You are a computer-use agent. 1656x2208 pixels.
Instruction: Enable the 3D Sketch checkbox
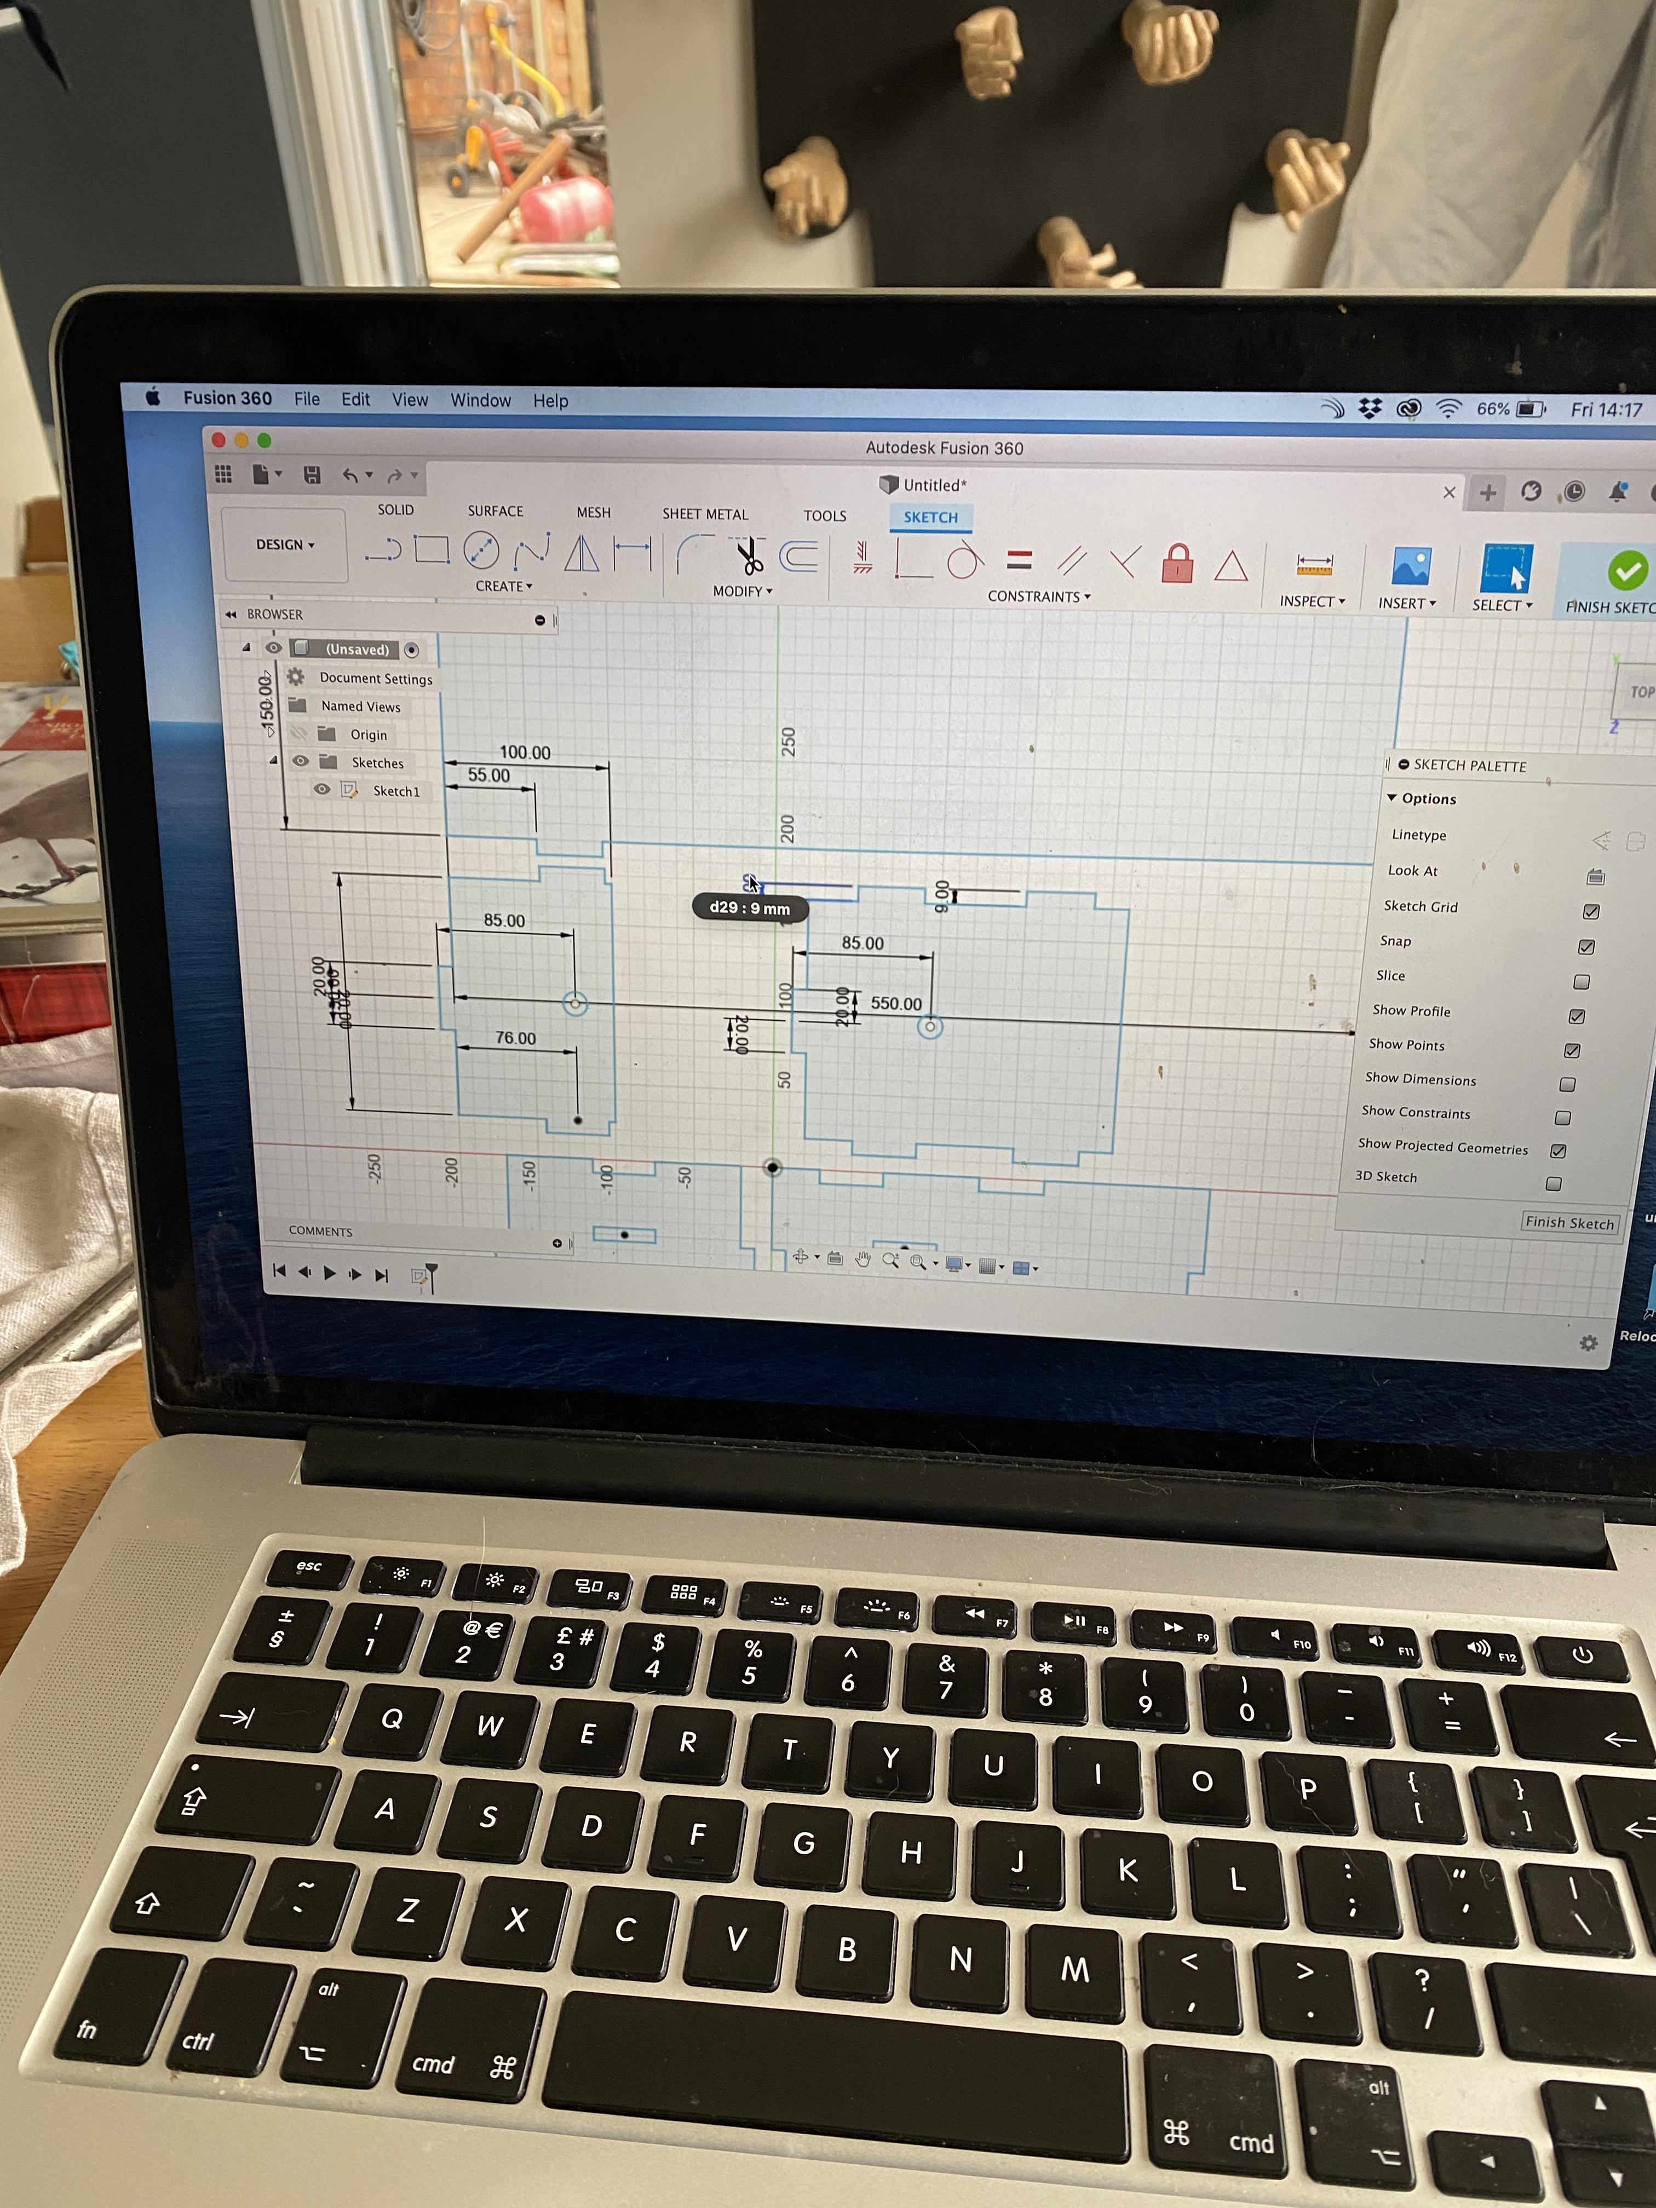coord(1553,1184)
